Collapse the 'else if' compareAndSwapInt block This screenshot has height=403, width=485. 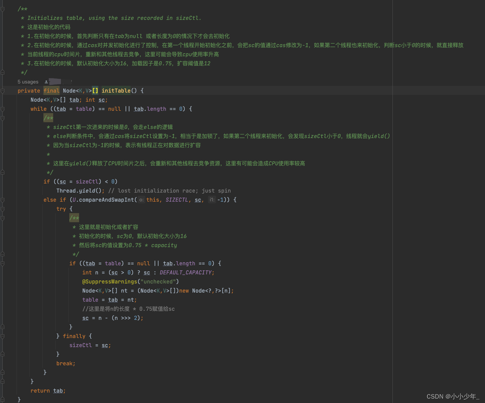pos(2,200)
